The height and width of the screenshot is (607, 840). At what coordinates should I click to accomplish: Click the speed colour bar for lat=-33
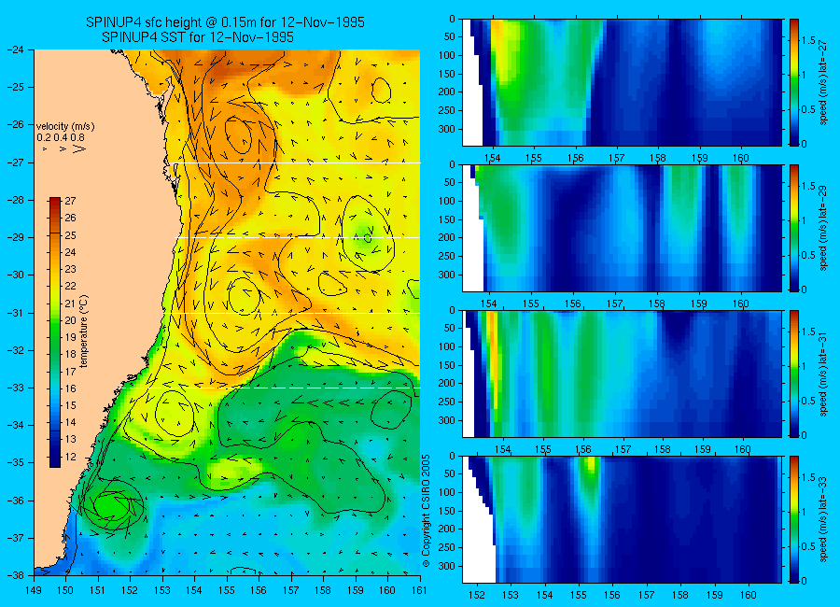tap(794, 519)
